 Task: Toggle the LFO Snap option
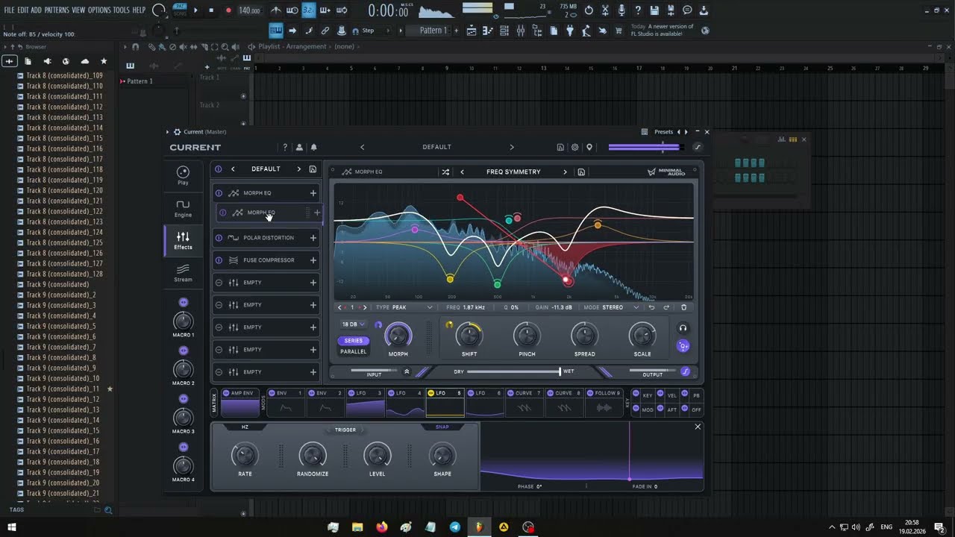click(x=442, y=427)
